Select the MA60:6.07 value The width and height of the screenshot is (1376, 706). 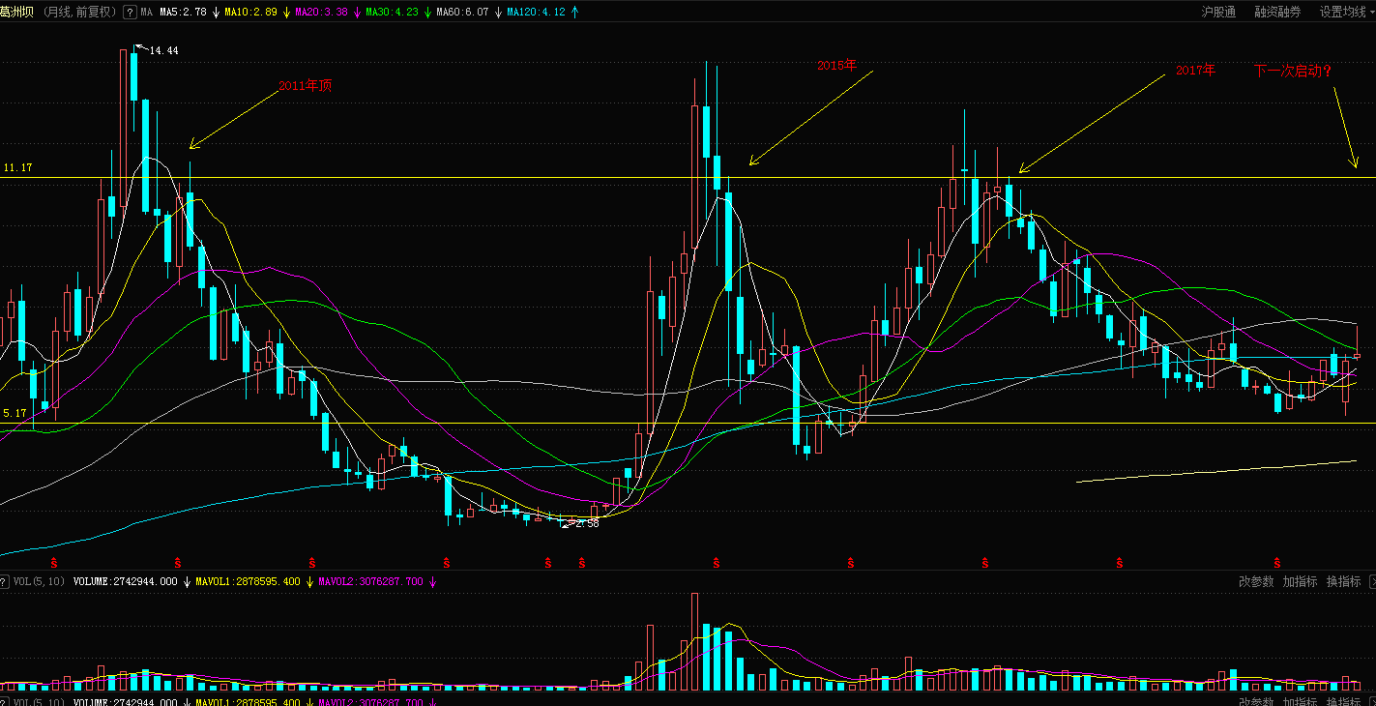pyautogui.click(x=462, y=12)
